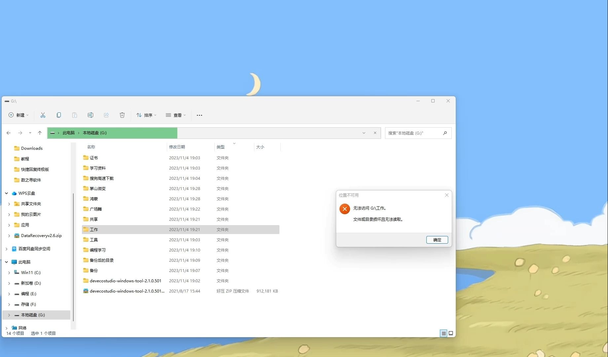The height and width of the screenshot is (357, 608).
Task: Select DataRecoveryv2.6.zip in navigation pane
Action: 41,235
